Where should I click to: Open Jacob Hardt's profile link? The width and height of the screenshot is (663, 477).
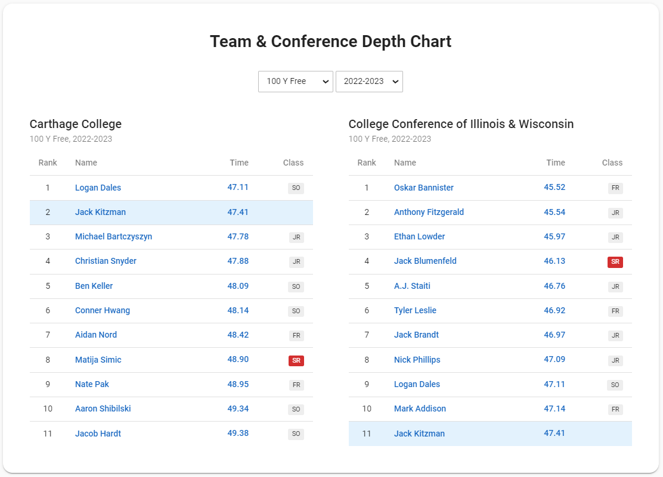tap(98, 434)
